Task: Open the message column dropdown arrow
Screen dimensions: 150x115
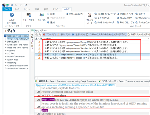Action: [148, 39]
